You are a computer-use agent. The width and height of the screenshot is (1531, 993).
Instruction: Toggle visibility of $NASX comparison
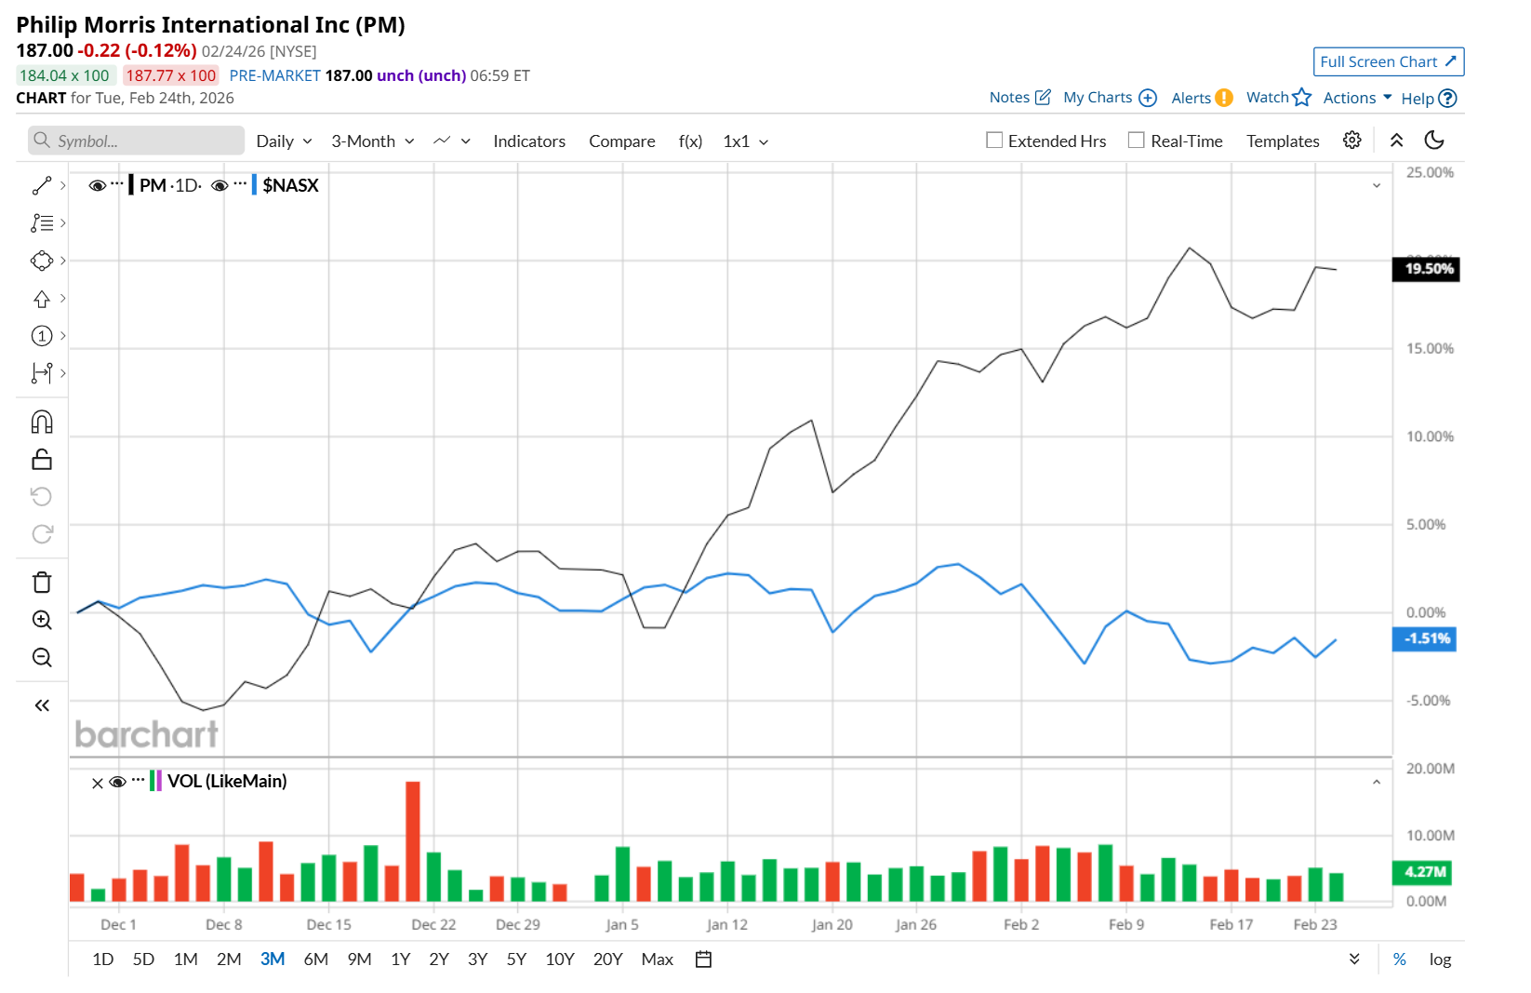[220, 186]
